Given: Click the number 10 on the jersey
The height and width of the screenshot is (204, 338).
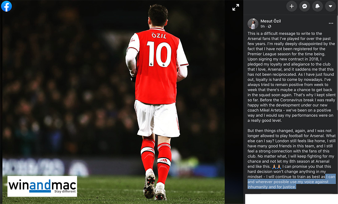Looking at the screenshot, I should pos(159,54).
